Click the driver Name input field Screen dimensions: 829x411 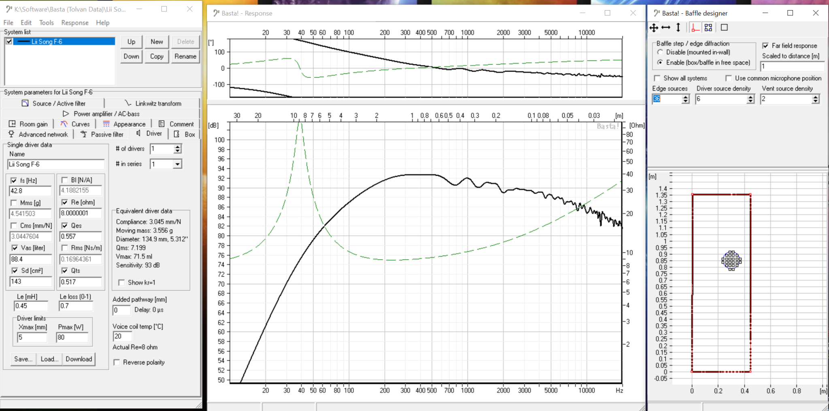pyautogui.click(x=56, y=164)
